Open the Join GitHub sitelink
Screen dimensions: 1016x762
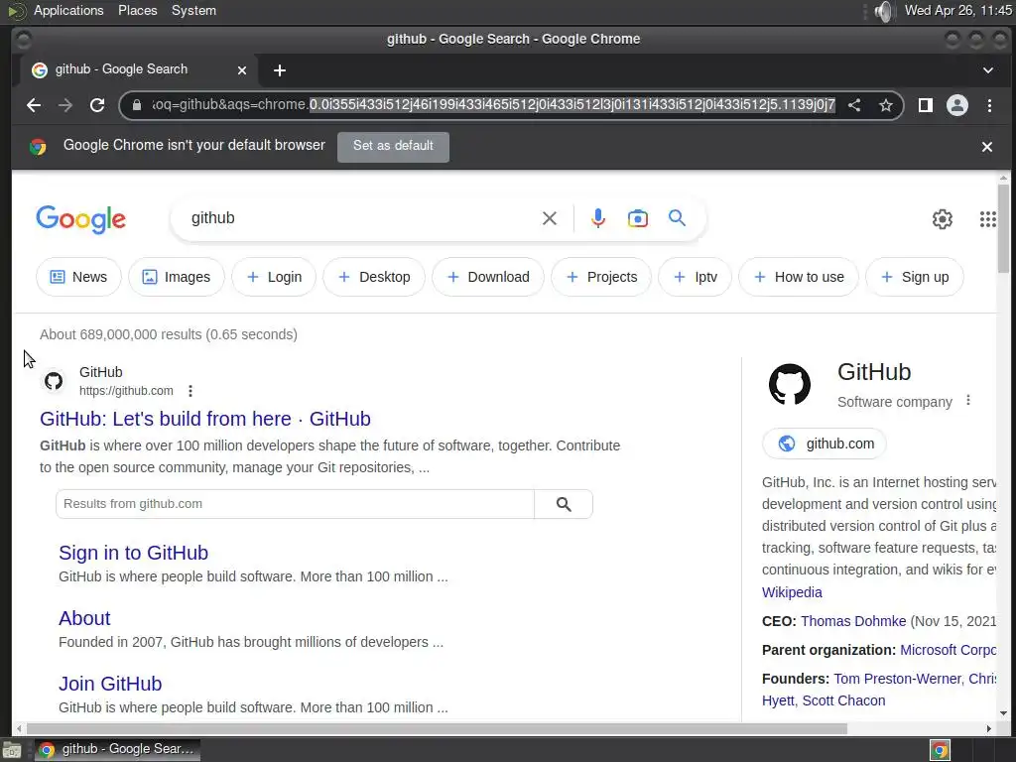(110, 684)
